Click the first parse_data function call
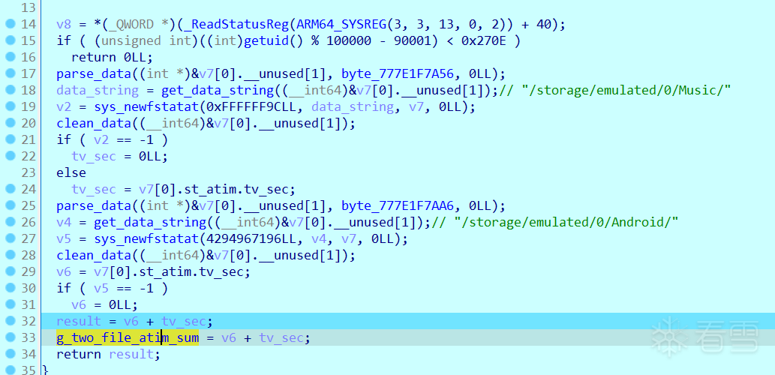Image resolution: width=775 pixels, height=375 pixels. 94,73
